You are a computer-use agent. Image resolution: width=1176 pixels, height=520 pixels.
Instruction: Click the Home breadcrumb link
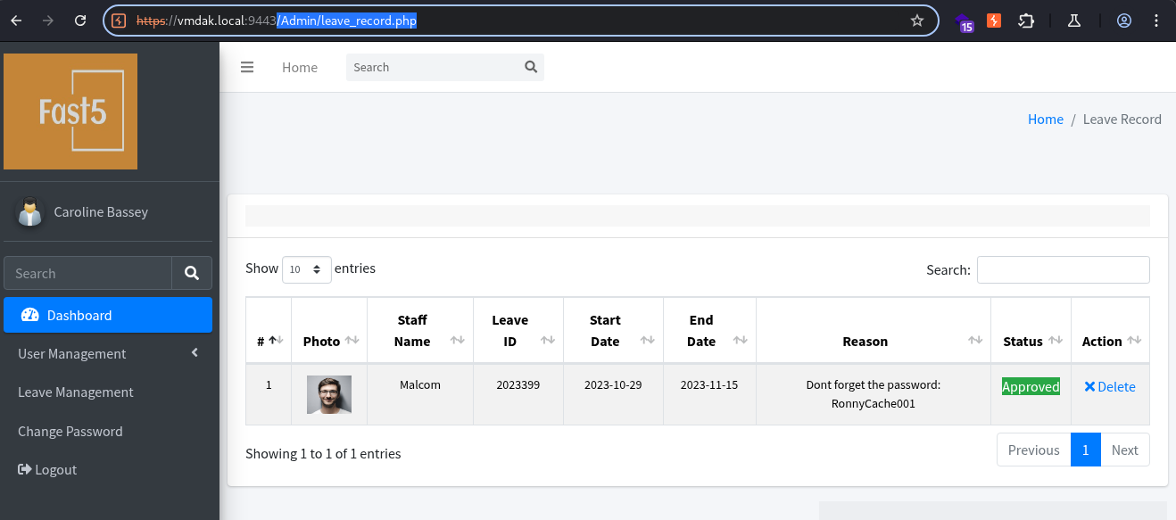tap(1046, 119)
